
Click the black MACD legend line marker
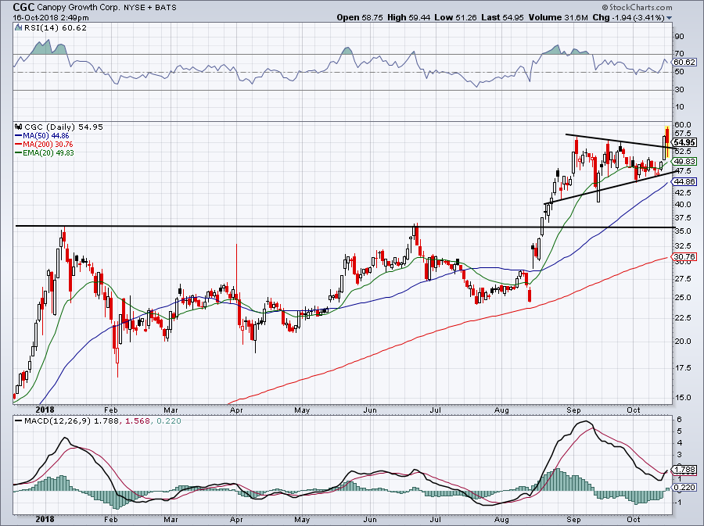[19, 421]
